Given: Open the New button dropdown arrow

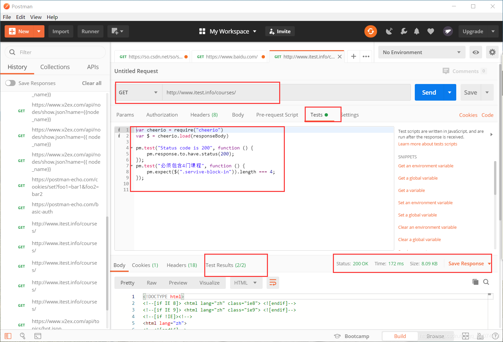Looking at the screenshot, I should (x=39, y=31).
